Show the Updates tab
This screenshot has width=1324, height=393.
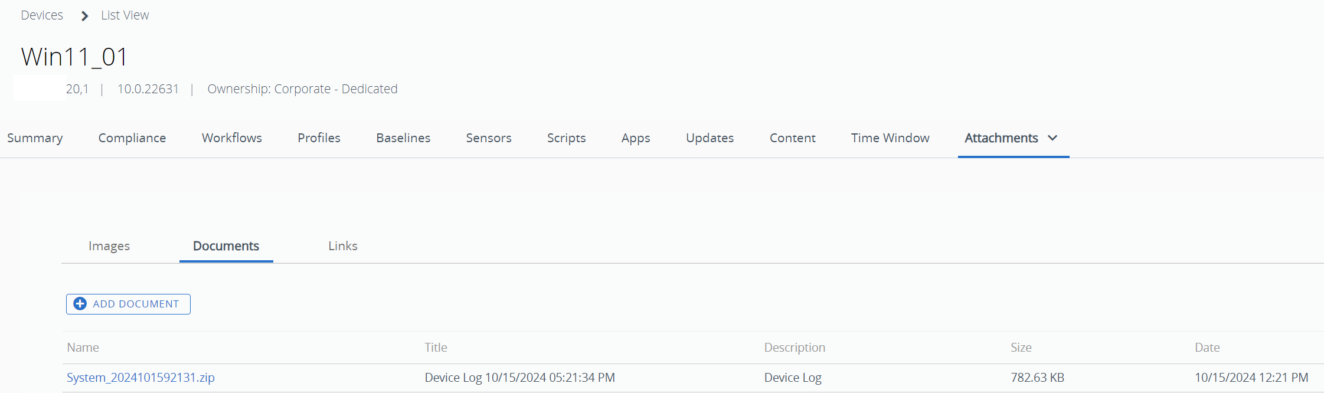tap(710, 138)
